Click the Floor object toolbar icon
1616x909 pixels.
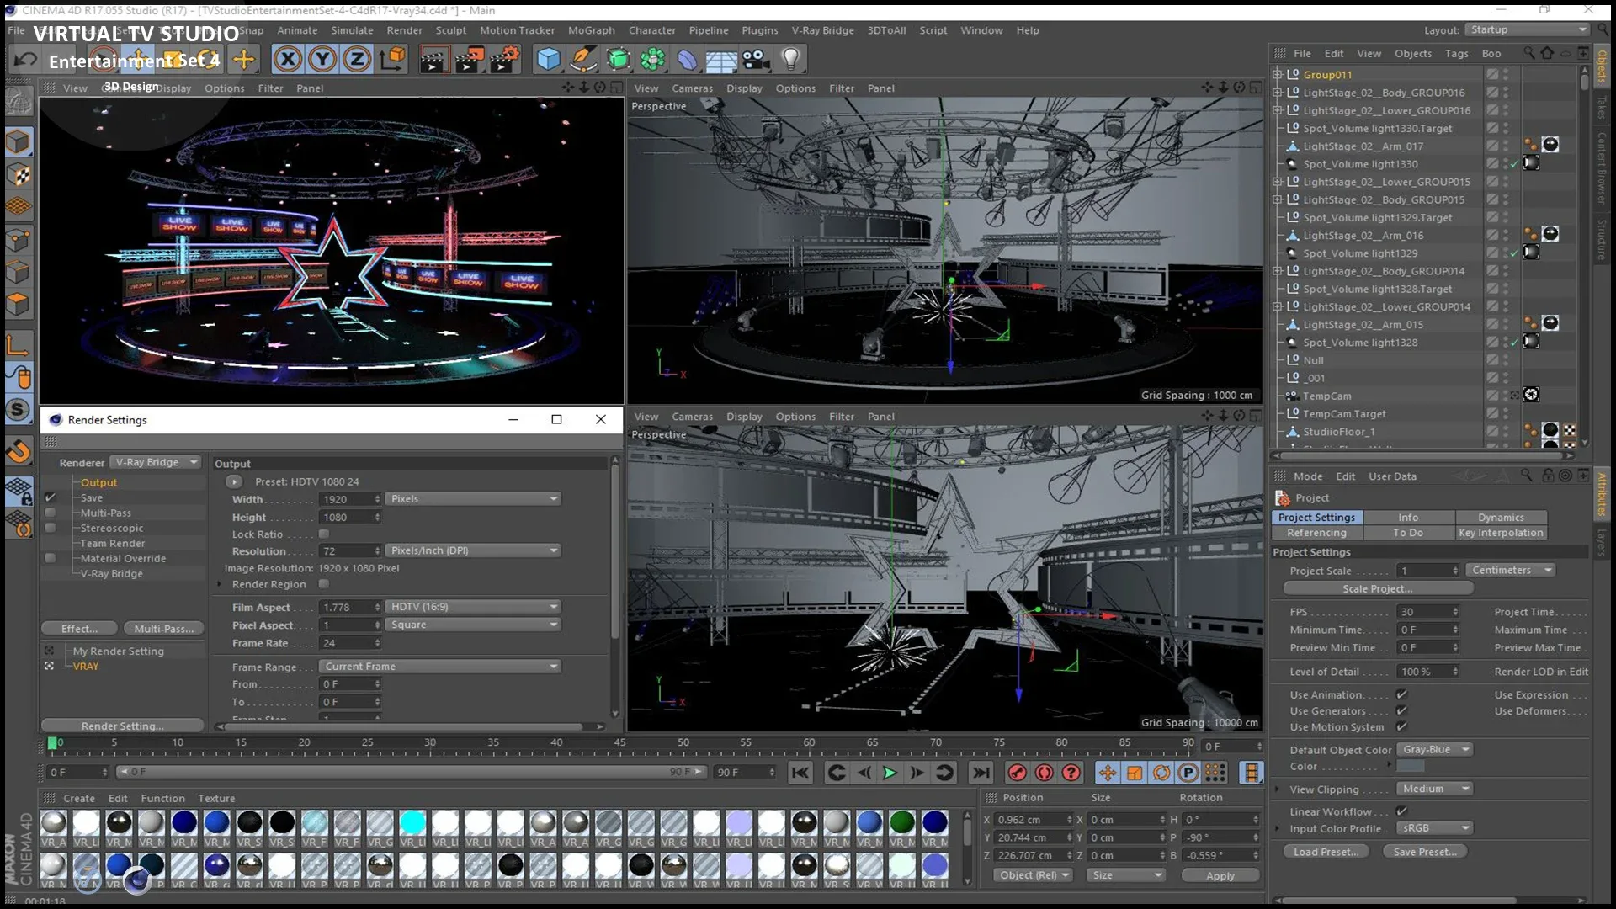click(x=720, y=59)
